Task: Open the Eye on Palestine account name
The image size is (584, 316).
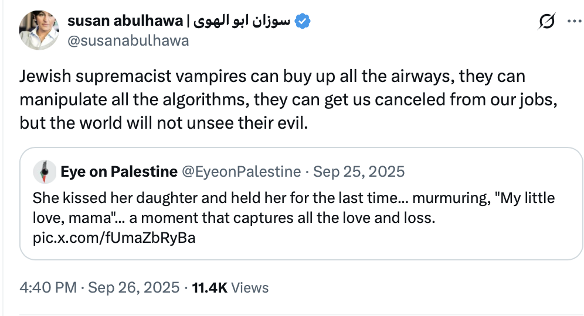Action: [x=118, y=171]
